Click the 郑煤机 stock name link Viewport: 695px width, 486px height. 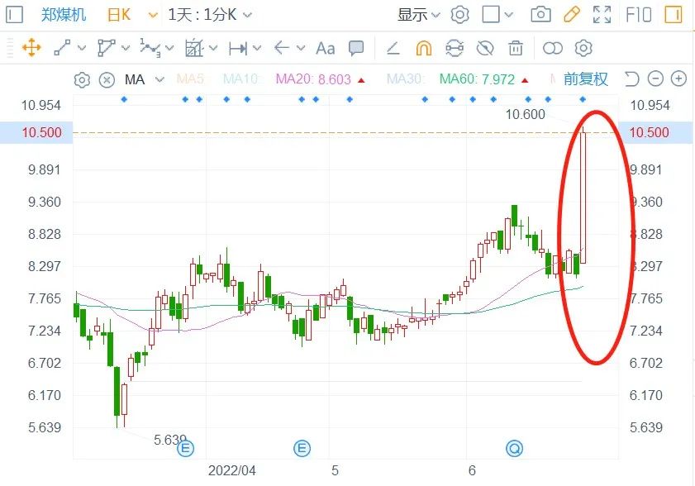pos(64,15)
